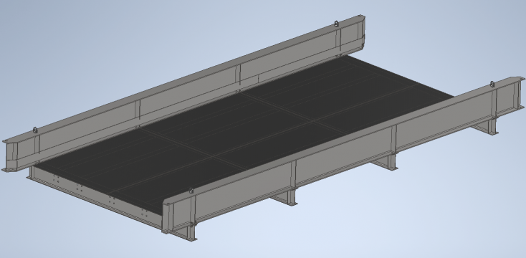Screen dimensions: 526x258
Task: Select the lifting eye at rear beam's far end
Action: pos(336,24)
